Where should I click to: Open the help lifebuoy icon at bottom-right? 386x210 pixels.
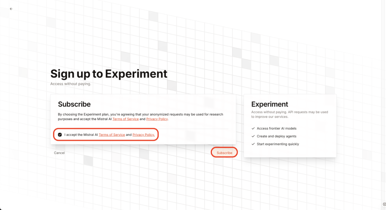pyautogui.click(x=384, y=204)
